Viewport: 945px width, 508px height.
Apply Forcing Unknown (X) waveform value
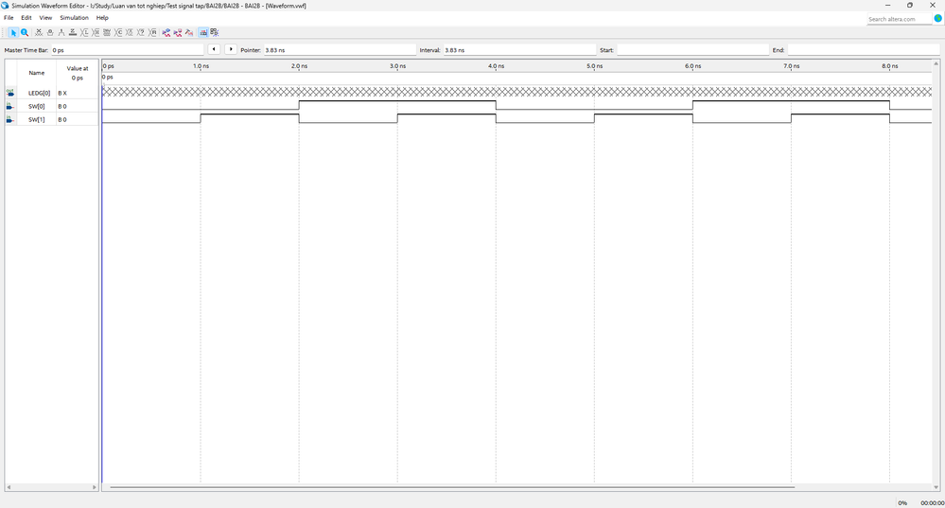click(x=39, y=32)
